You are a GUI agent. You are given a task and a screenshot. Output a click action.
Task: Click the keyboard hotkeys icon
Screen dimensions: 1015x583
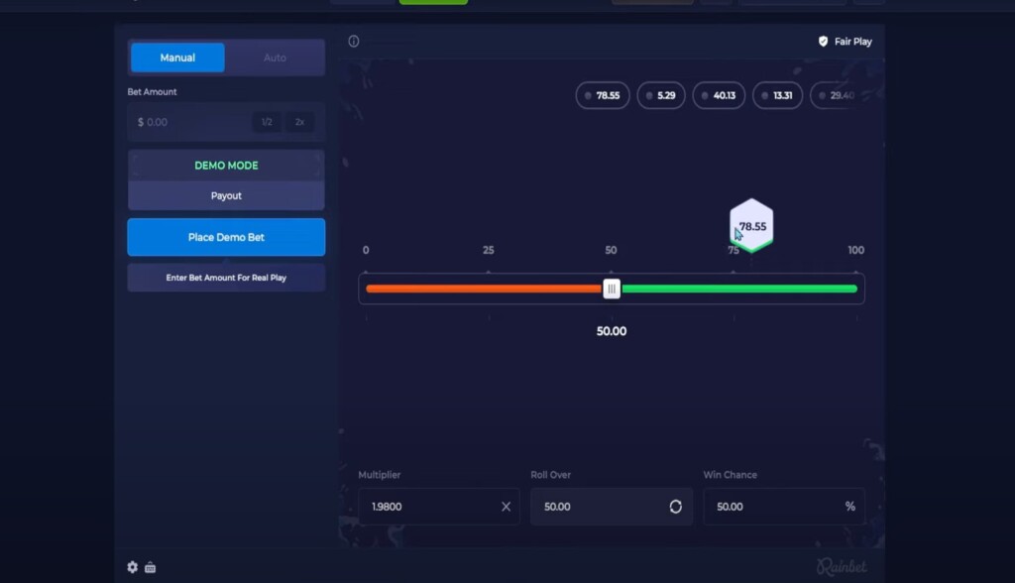(151, 567)
